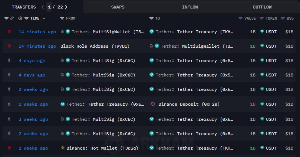The height and width of the screenshot is (157, 300).
Task: Click Ethereum icon in Binance Deposit row
Action: (9, 104)
